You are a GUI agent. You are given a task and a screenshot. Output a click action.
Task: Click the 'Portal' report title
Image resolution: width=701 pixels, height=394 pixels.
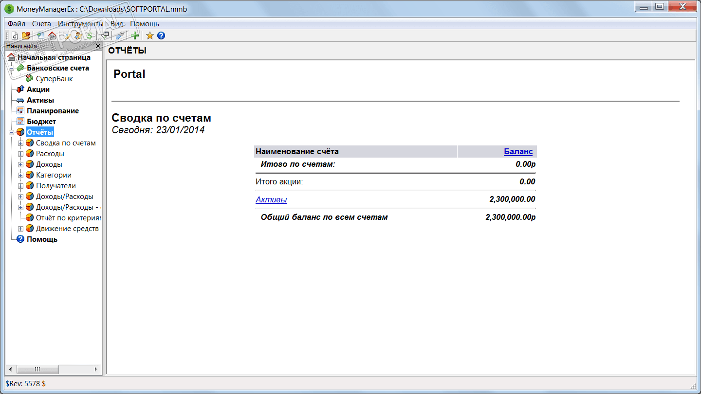(x=129, y=74)
